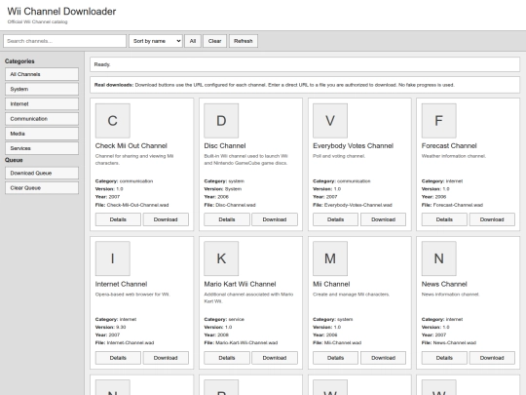Click the All button in toolbar
Viewport: 526px width, 395px height.
pos(193,41)
